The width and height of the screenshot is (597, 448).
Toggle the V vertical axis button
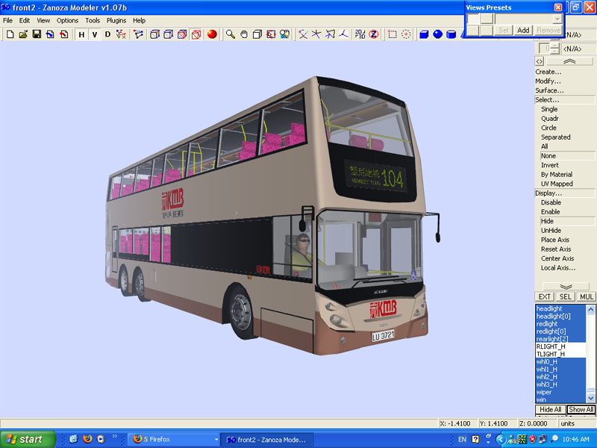[x=94, y=34]
